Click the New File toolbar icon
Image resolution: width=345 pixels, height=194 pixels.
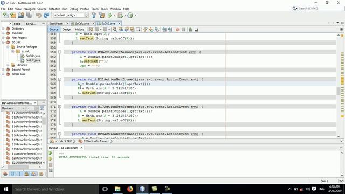click(x=6, y=16)
